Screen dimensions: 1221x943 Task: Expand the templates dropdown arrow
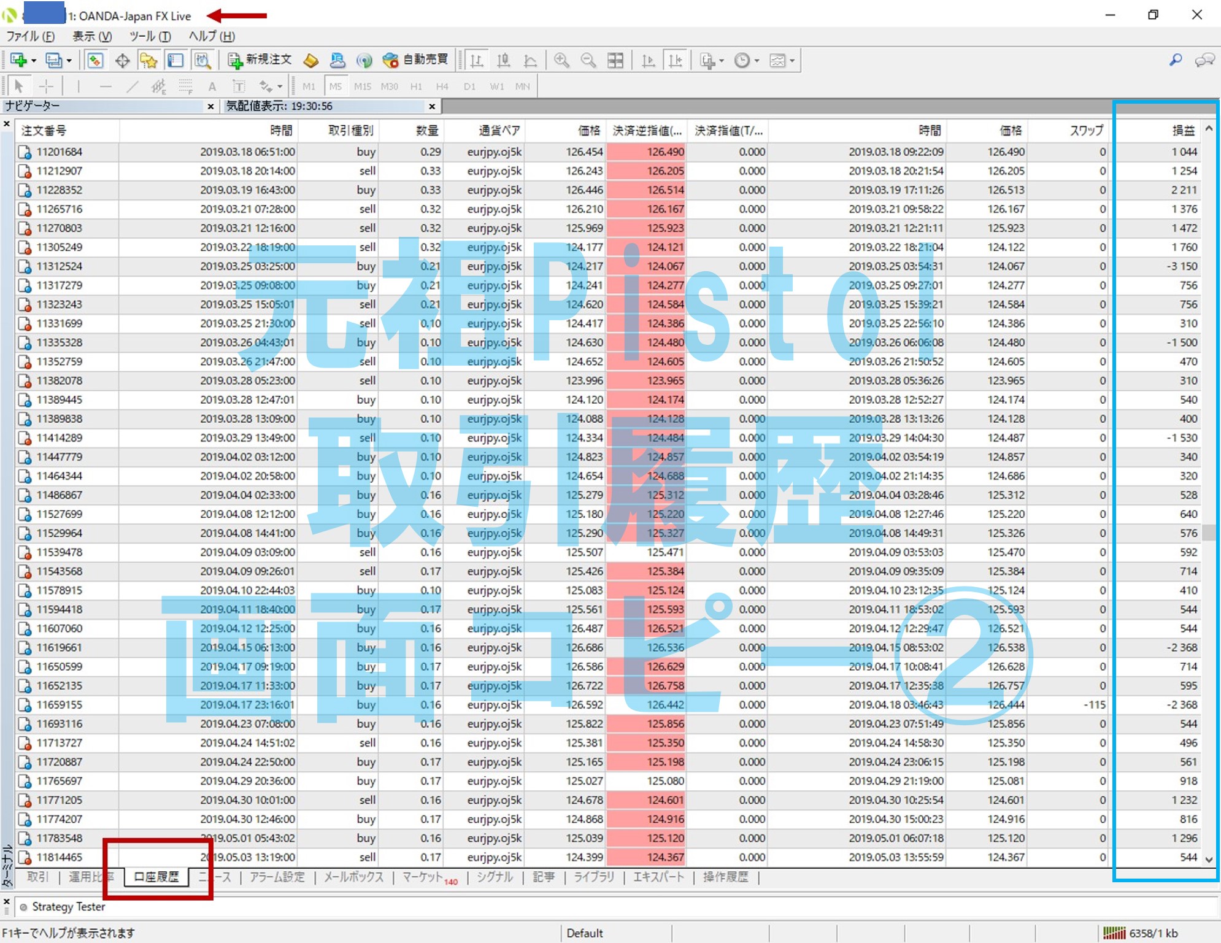(792, 61)
